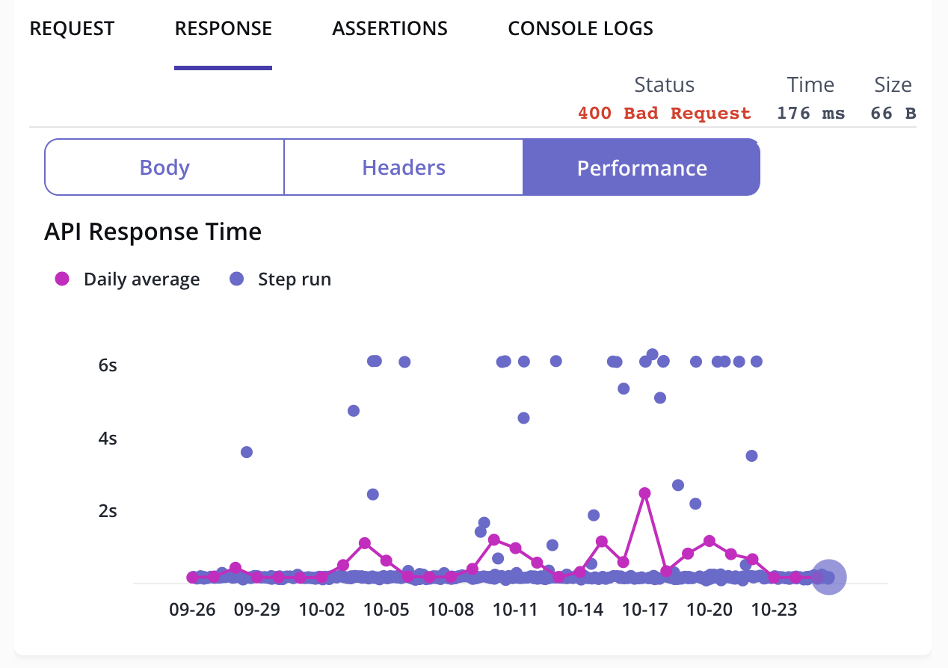
Task: Select the RESPONSE tab
Action: [x=223, y=29]
